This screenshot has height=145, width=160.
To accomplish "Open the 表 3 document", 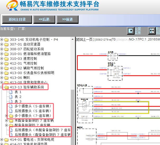I will point(18,101).
